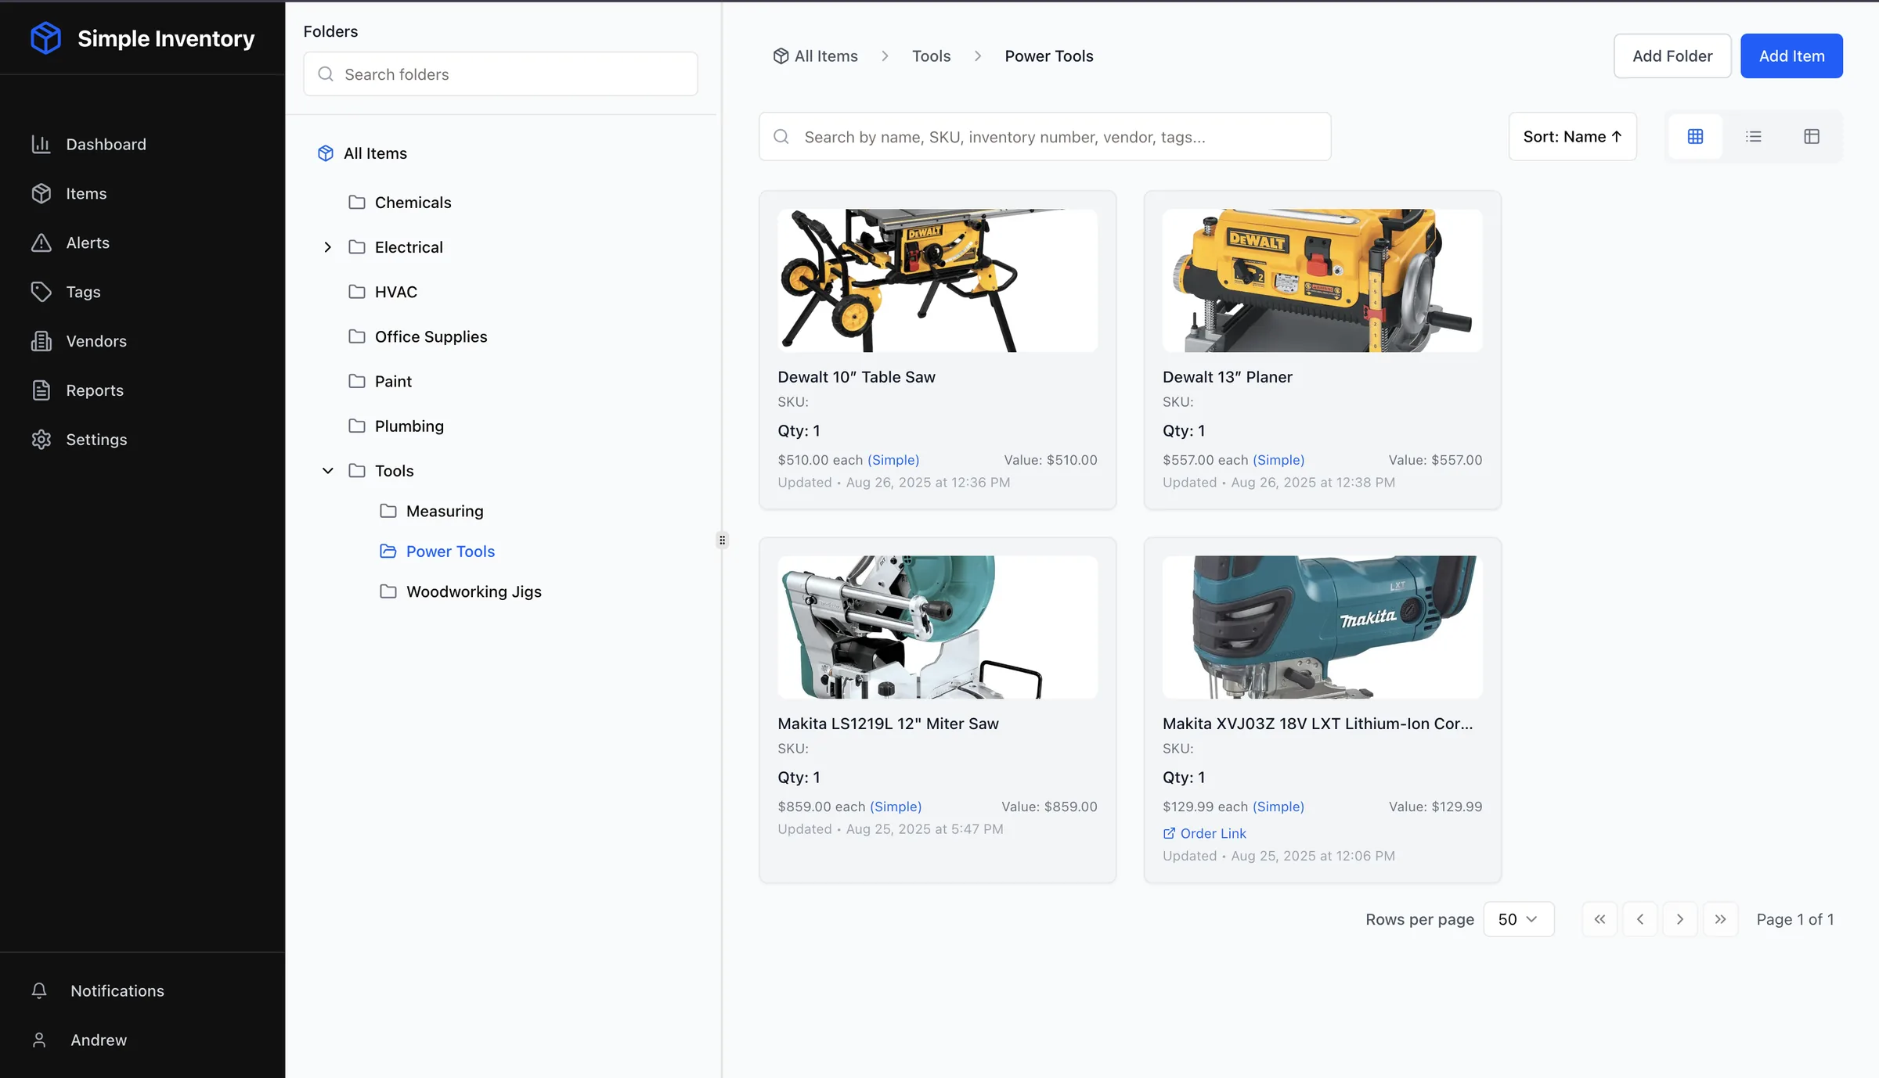1879x1078 pixels.
Task: Expand the Electrical folder chevron
Action: tap(328, 247)
